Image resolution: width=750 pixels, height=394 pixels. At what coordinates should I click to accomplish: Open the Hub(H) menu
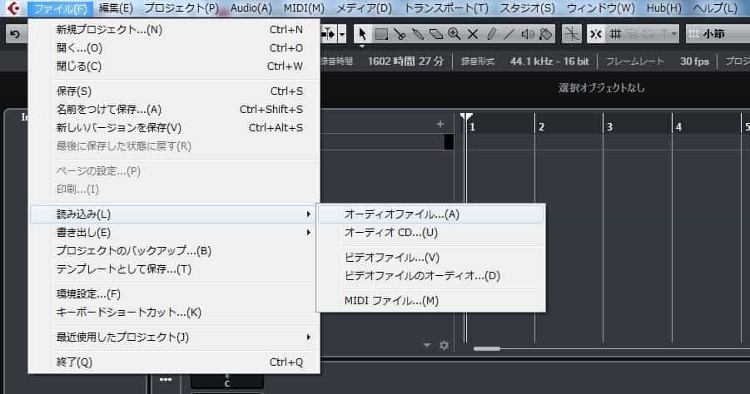click(664, 8)
